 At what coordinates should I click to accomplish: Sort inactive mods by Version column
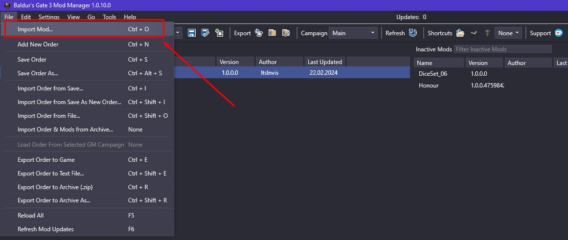click(x=484, y=63)
